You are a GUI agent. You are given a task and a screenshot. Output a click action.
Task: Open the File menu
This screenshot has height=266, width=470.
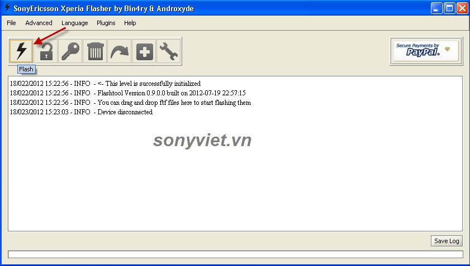coord(11,23)
